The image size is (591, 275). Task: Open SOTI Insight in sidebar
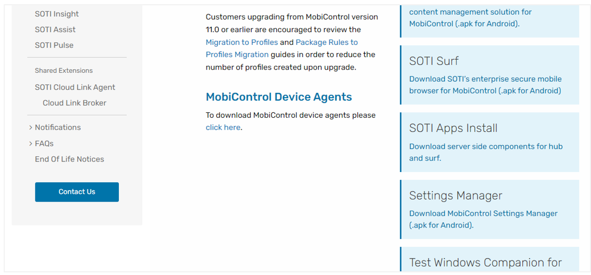point(57,14)
